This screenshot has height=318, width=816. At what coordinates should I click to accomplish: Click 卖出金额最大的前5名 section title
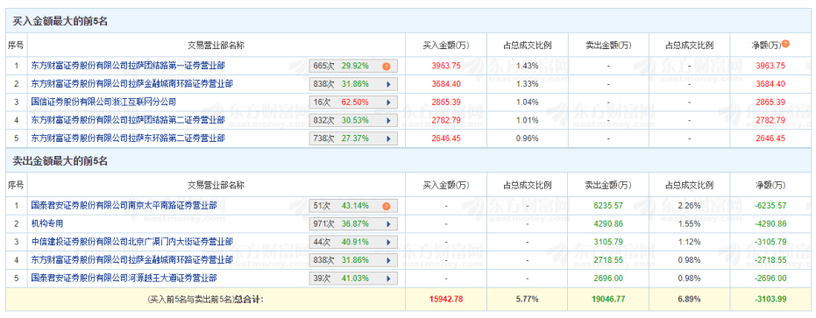point(60,161)
